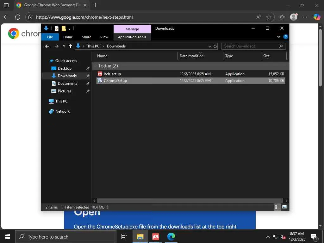
Task: Close the Google Chrome Web Browser tab
Action: [x=85, y=5]
